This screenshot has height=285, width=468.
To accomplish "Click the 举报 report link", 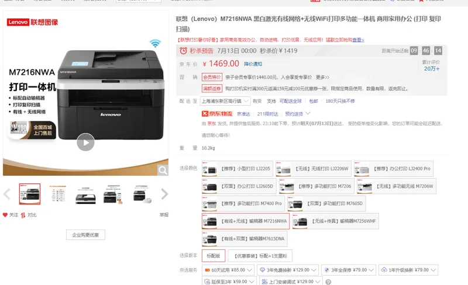I will 164,215.
